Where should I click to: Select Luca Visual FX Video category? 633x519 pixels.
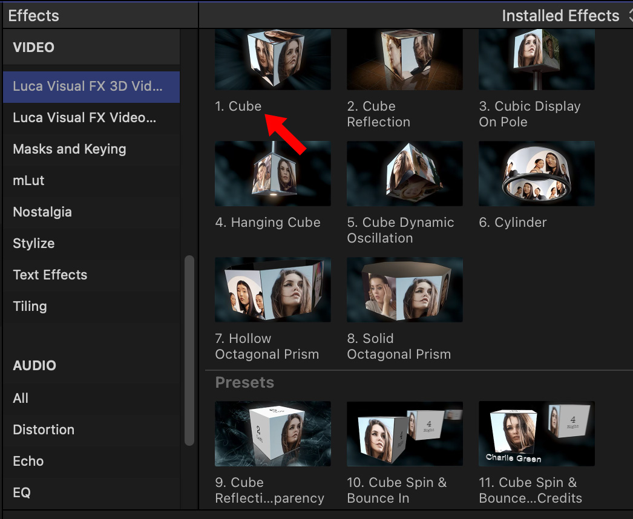[85, 118]
